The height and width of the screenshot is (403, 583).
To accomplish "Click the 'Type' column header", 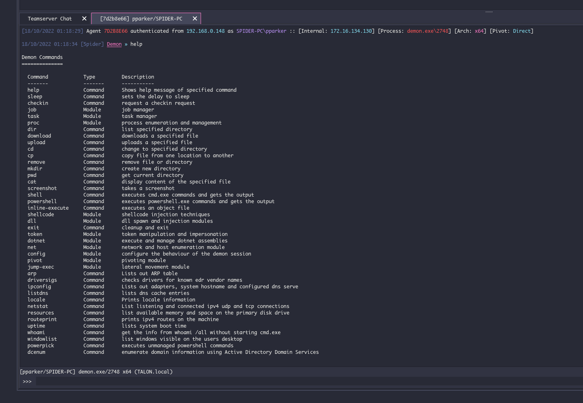I will point(89,77).
